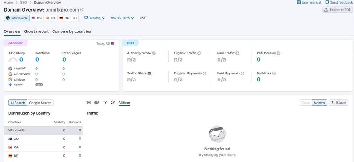Open the Mentions total value 0
The height and width of the screenshot is (162, 354).
[x=37, y=59]
